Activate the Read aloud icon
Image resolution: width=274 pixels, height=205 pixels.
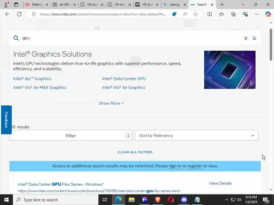[x=185, y=14]
